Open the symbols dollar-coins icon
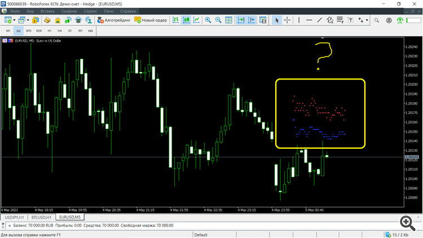Image resolution: width=423 pixels, height=238 pixels. [36, 20]
